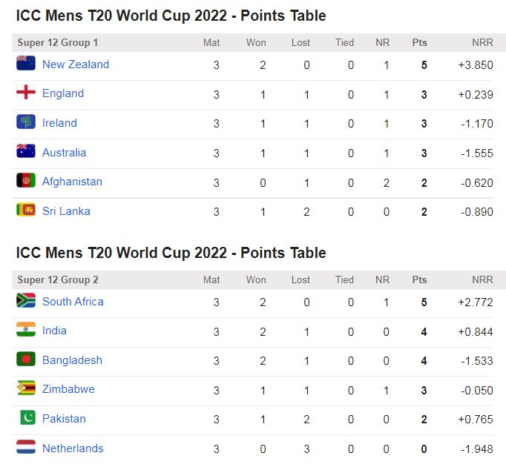Viewport: 506px width, 470px height.
Task: Select the Bangladesh team name
Action: [72, 360]
